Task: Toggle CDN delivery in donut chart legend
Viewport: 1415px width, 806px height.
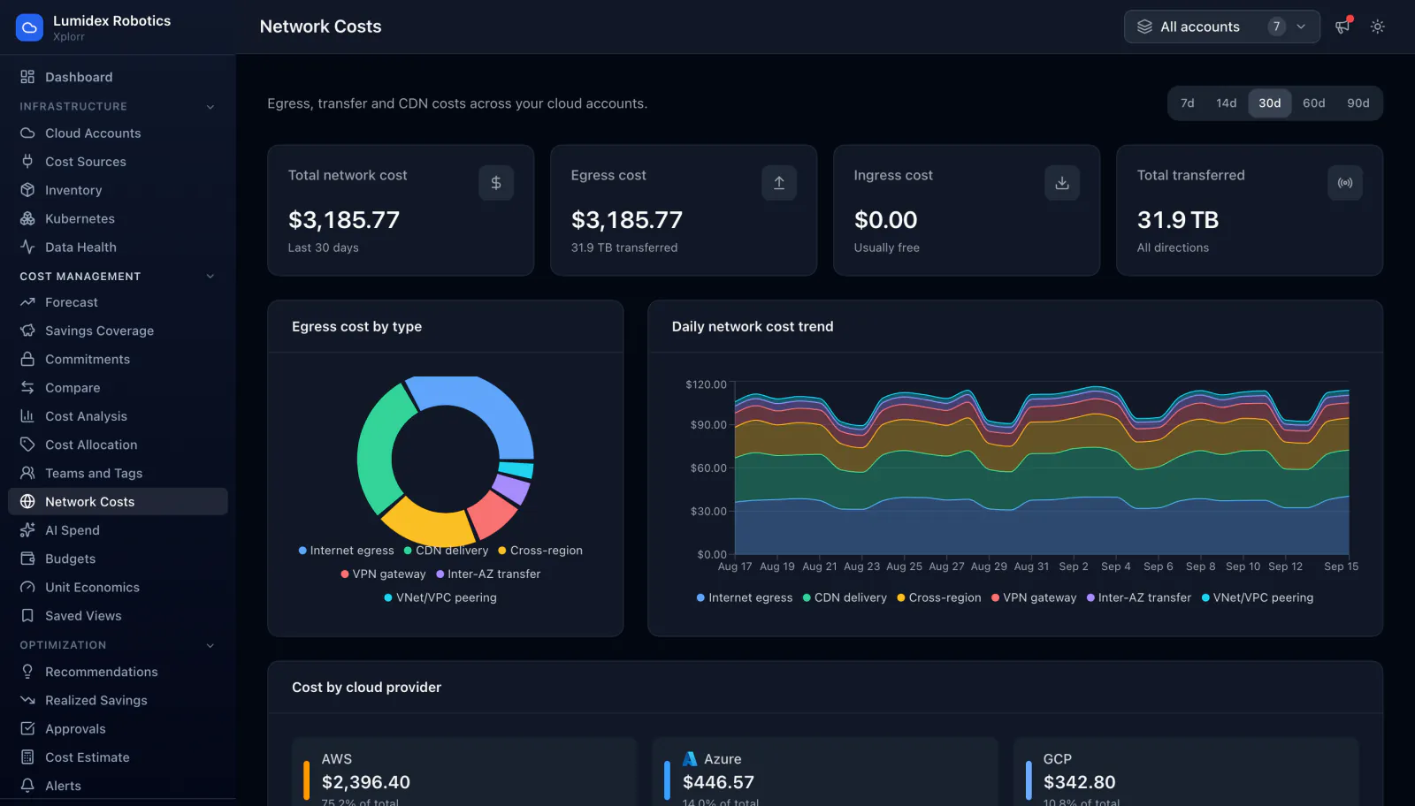Action: [x=446, y=551]
